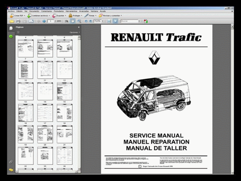Click the Renault diamond logo on page
The width and height of the screenshot is (241, 181).
154,58
